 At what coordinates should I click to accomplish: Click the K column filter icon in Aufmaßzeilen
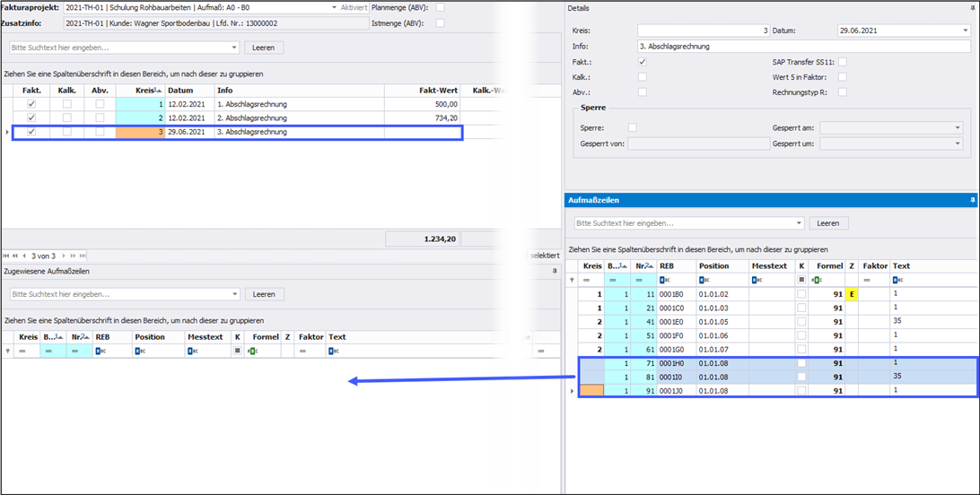[801, 280]
